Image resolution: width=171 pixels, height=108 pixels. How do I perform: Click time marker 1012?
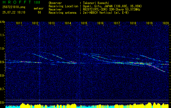pos(35,23)
